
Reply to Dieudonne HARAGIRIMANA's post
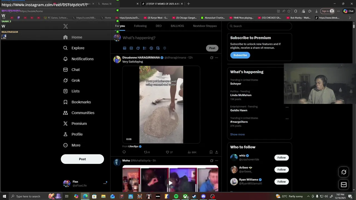(x=124, y=152)
